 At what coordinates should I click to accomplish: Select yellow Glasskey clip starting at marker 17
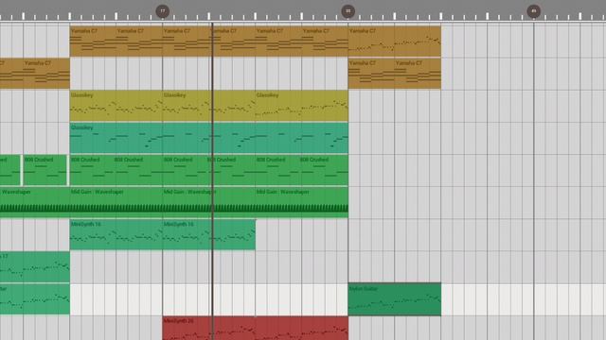[209, 106]
